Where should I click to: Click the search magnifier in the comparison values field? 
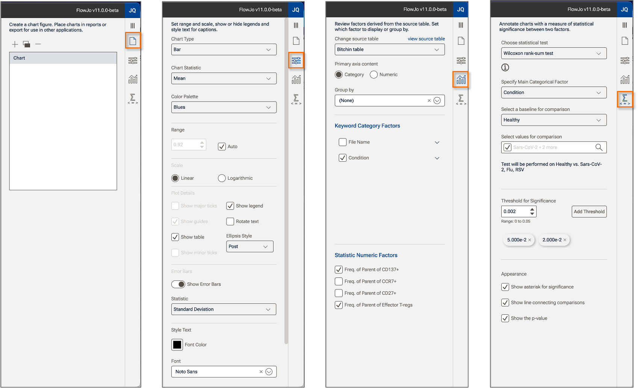pos(599,147)
